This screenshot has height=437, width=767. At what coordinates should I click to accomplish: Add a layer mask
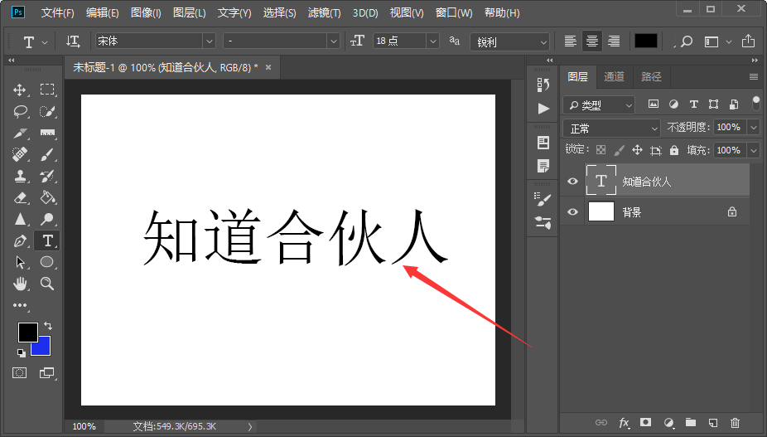pyautogui.click(x=646, y=422)
